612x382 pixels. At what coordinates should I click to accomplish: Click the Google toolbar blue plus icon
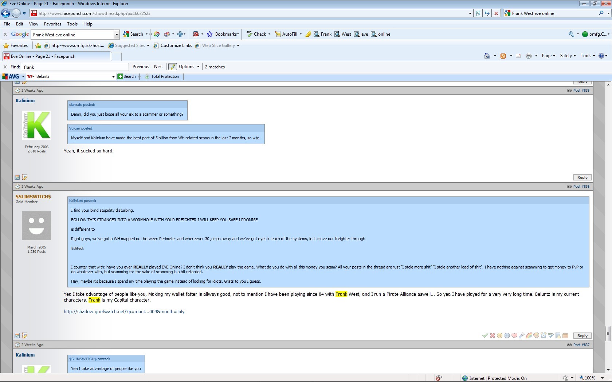(x=180, y=34)
